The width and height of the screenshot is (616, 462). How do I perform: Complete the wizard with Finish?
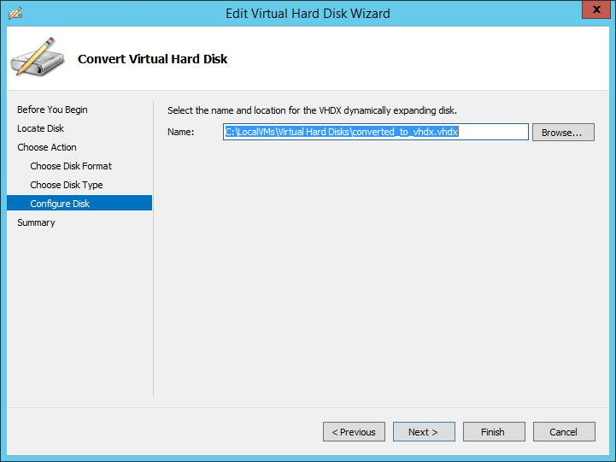494,432
